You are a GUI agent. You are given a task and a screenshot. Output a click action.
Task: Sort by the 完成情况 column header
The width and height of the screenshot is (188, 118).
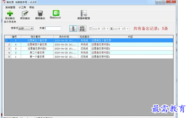coord(84,37)
